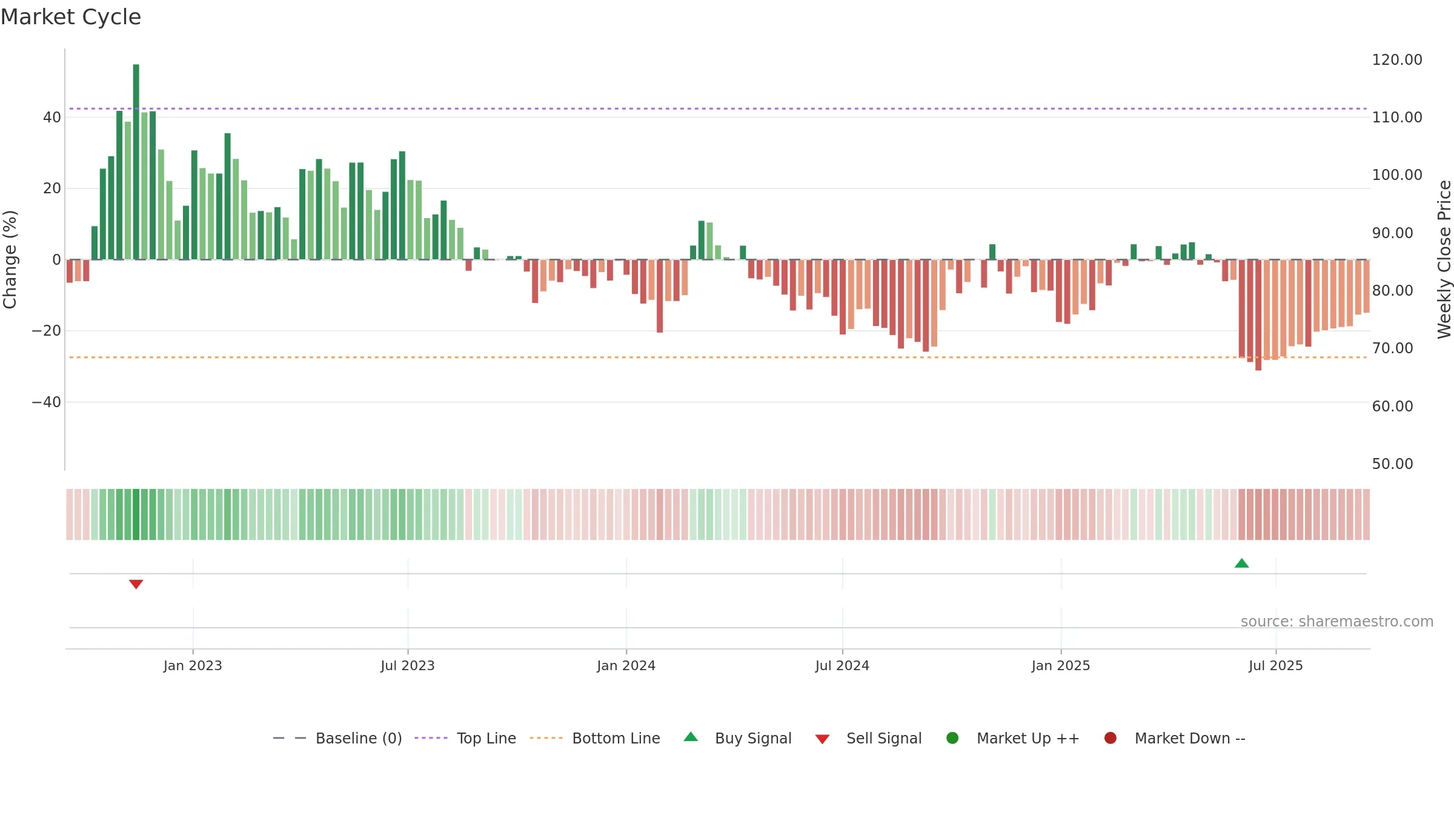Click the Market Cycle chart title
This screenshot has width=1454, height=818.
click(71, 17)
